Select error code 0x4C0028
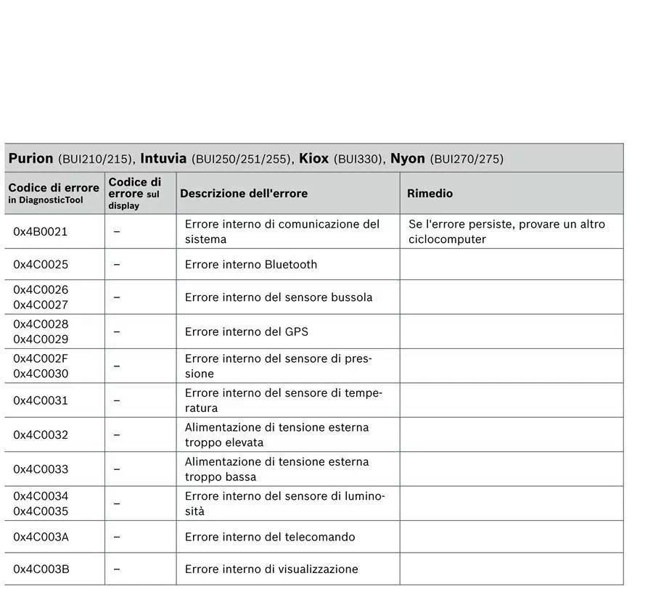Viewport: 653px width, 589px height. pyautogui.click(x=41, y=324)
